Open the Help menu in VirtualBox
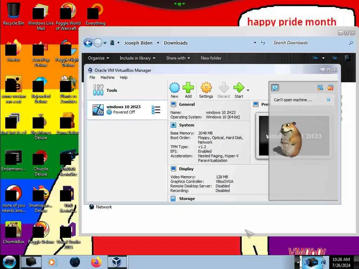This screenshot has width=359, height=269. pos(124,77)
